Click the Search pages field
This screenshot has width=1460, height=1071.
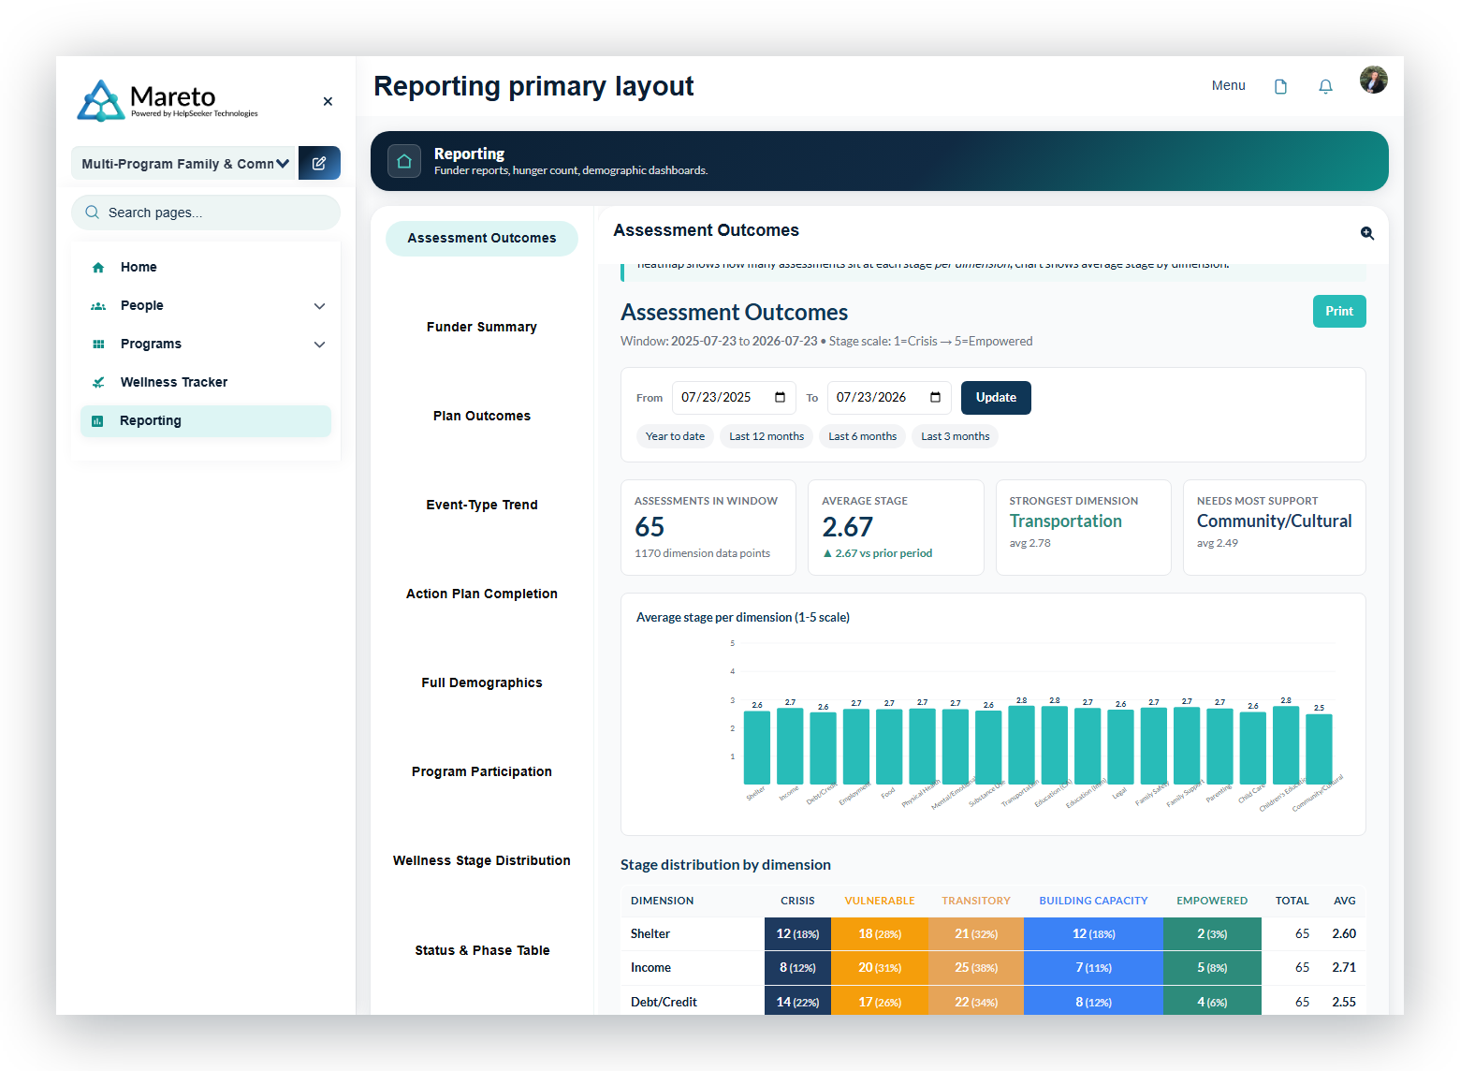click(x=206, y=213)
